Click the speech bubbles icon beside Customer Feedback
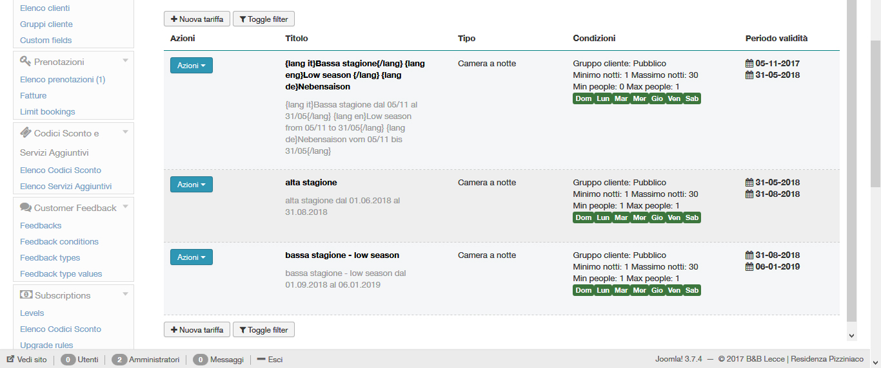 click(26, 207)
